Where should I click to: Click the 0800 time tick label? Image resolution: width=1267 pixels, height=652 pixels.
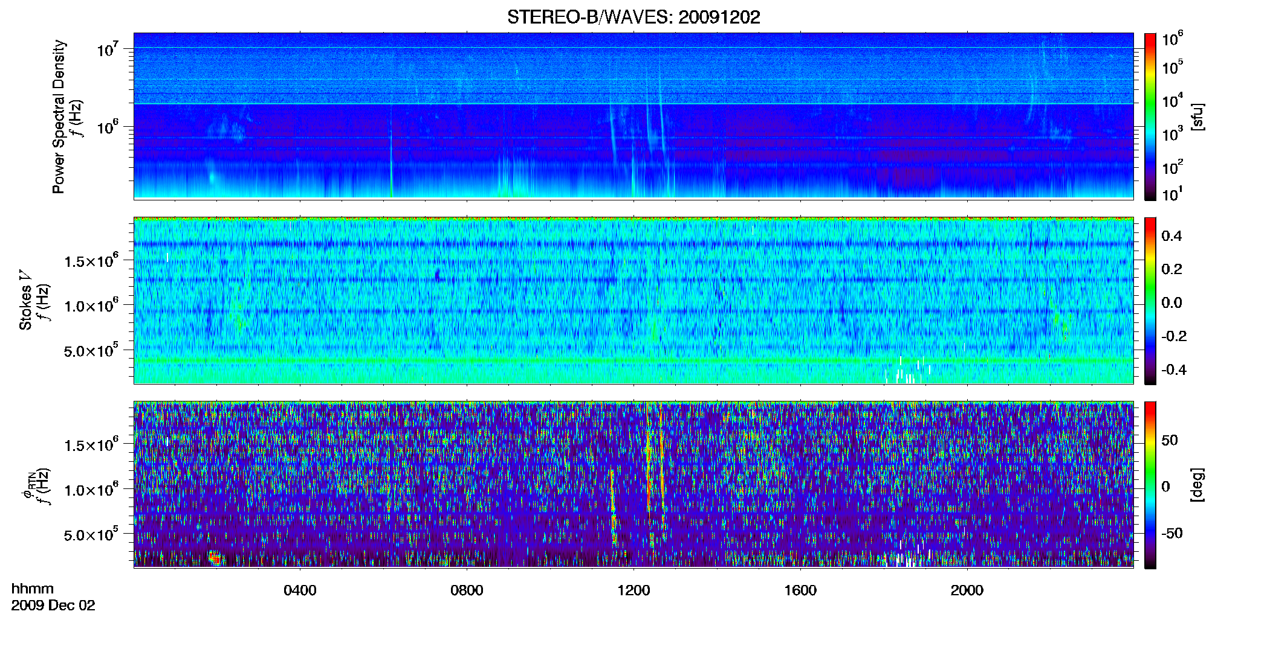pos(467,590)
